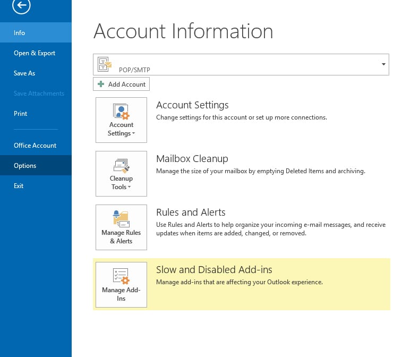The height and width of the screenshot is (357, 394).
Task: Open the Manage Rules & Alerts icon
Action: pyautogui.click(x=121, y=218)
